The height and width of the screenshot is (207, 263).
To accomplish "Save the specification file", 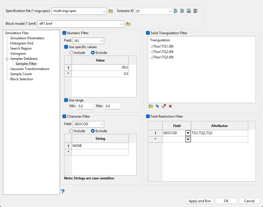I will pyautogui.click(x=189, y=11).
